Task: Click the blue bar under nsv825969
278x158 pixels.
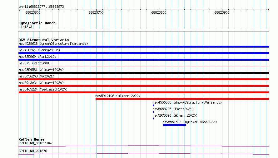Action: pos(144,60)
